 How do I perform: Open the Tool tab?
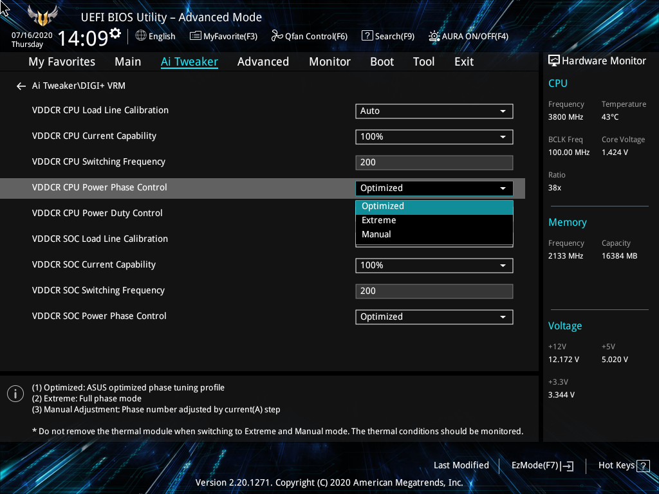(x=423, y=62)
